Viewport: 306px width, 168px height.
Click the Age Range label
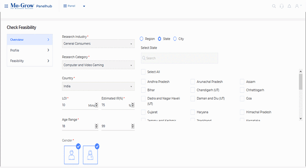(69, 119)
